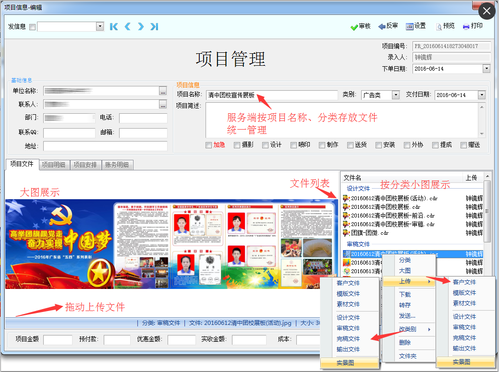Switch to the 项目明细 tab
Image resolution: width=499 pixels, height=372 pixels.
coord(54,165)
